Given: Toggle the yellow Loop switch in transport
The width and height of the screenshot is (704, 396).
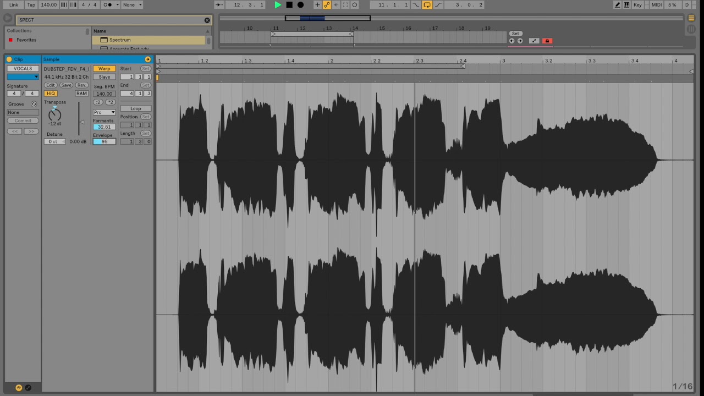Looking at the screenshot, I should [427, 5].
